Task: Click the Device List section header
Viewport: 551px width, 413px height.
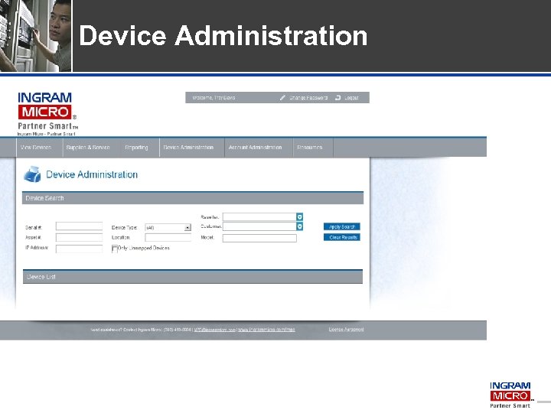Action: point(193,277)
